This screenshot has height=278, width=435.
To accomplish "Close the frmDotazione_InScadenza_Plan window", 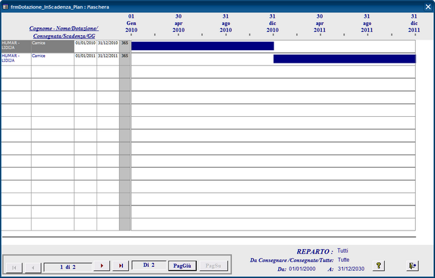I will pos(428,7).
